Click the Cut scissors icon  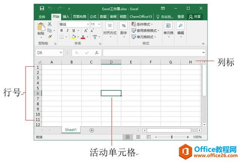(49, 24)
